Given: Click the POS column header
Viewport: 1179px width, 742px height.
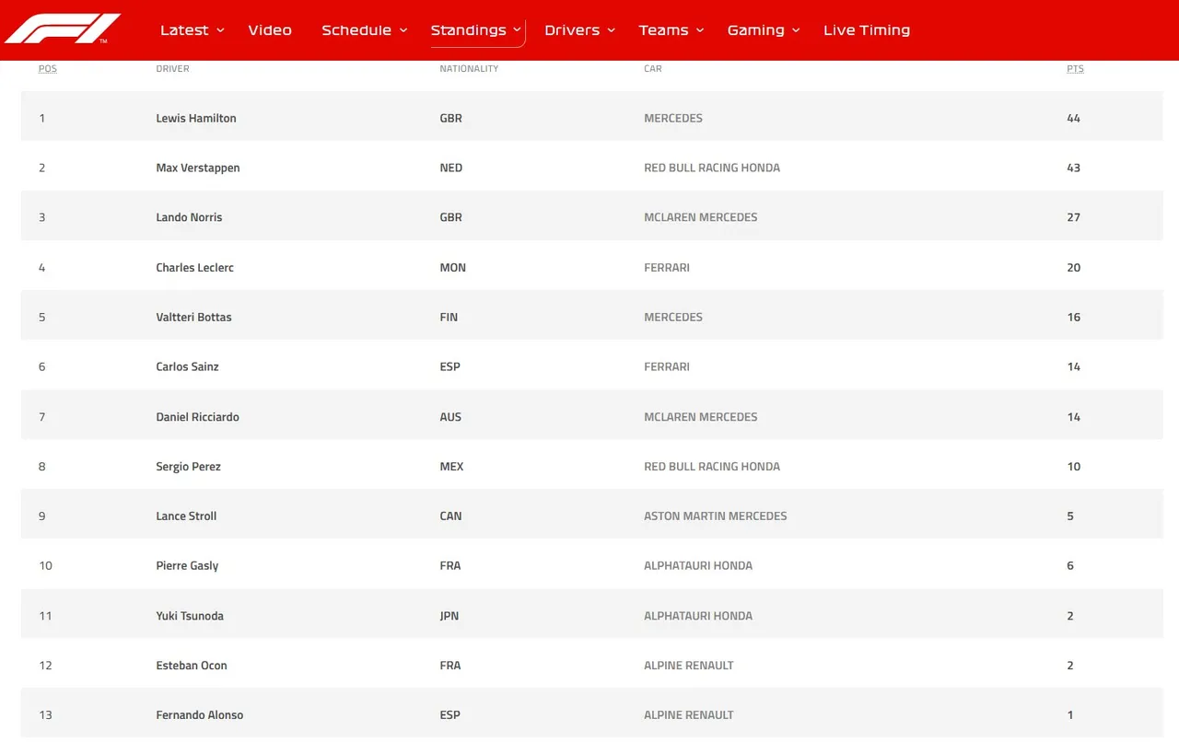Looking at the screenshot, I should point(47,68).
